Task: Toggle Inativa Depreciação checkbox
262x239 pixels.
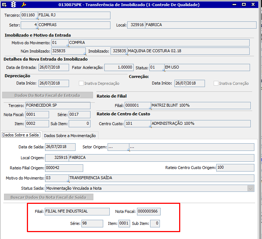Action: coord(81,83)
